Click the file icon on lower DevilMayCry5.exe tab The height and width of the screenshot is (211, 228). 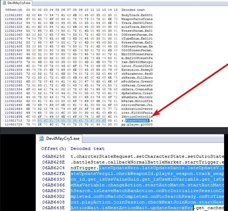[x=41, y=139]
